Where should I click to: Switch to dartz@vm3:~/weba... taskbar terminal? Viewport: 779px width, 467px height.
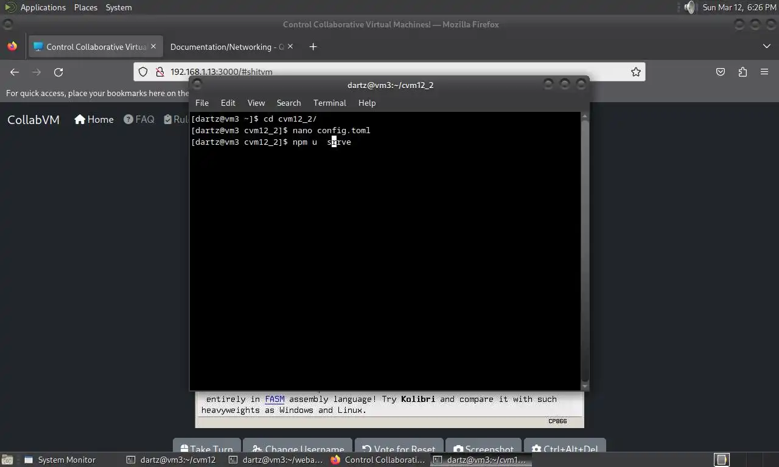click(276, 460)
